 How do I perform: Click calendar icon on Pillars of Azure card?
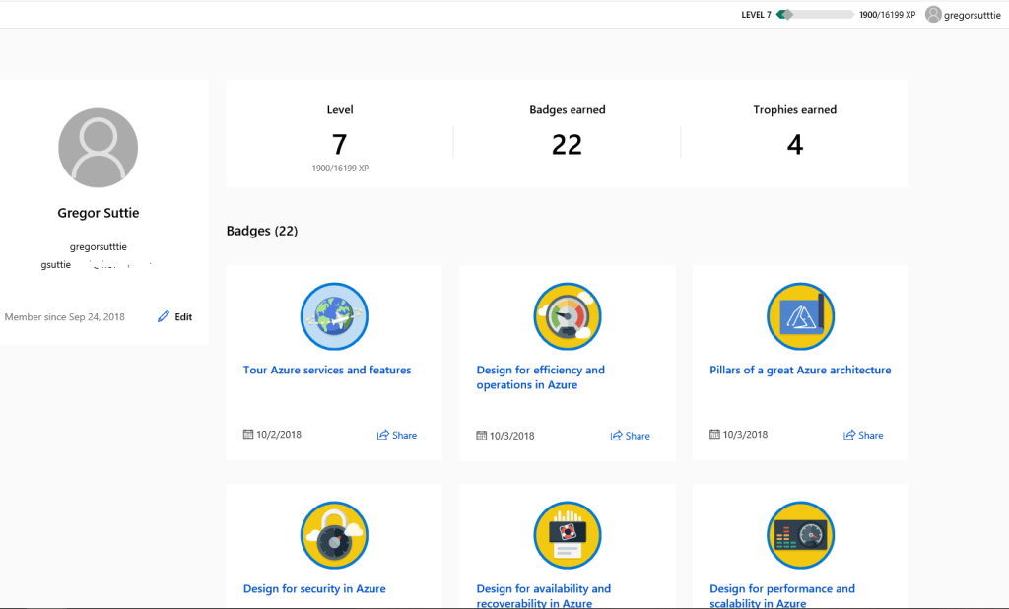(714, 434)
